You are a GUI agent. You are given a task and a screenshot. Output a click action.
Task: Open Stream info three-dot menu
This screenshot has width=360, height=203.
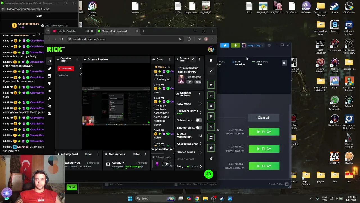tap(200, 59)
